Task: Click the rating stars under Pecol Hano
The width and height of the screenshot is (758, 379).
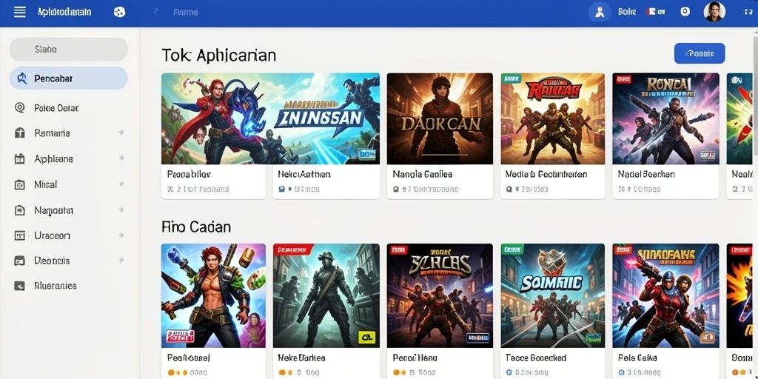Action: 400,373
